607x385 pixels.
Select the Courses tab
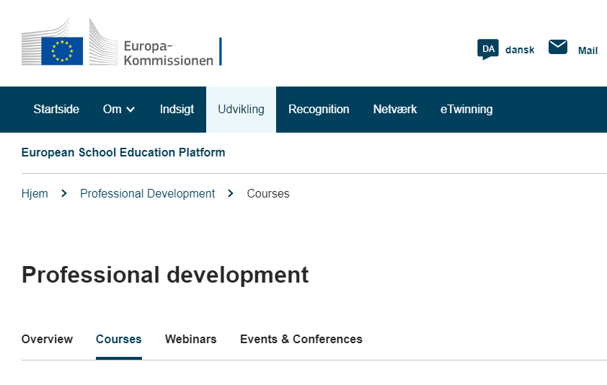coord(119,339)
